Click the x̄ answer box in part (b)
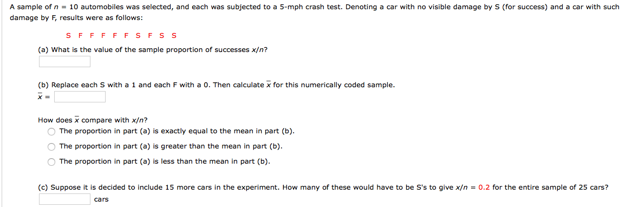 coord(80,97)
